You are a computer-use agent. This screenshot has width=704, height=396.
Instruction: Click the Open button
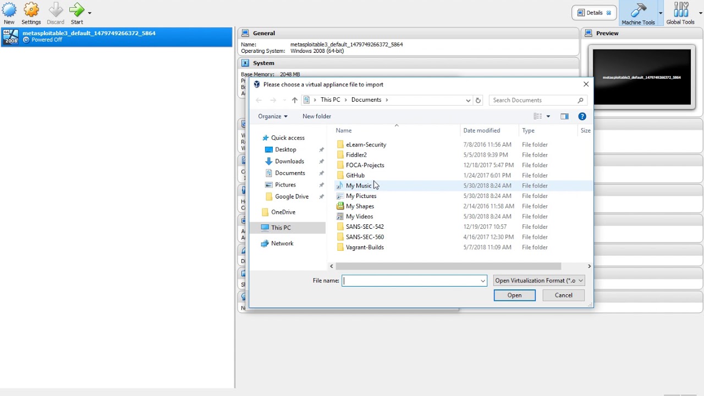pyautogui.click(x=514, y=295)
